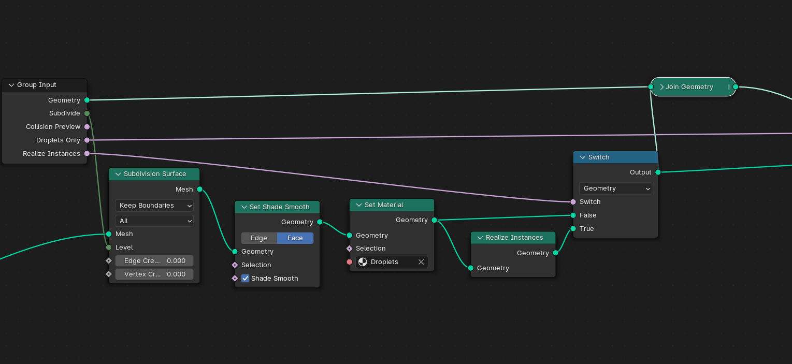
Task: Click Realize Instances Geometry output socket
Action: tap(555, 253)
